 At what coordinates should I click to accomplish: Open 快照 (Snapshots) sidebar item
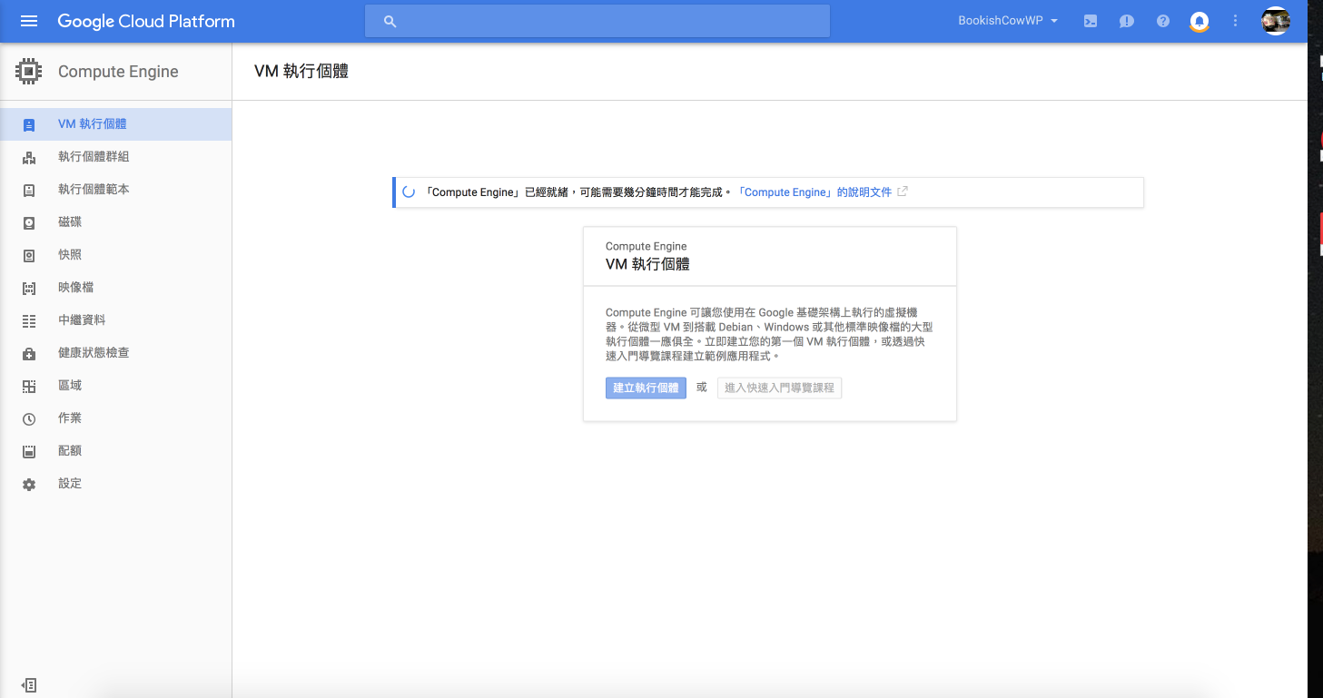[70, 255]
